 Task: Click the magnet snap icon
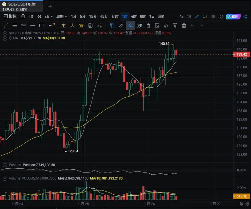[x=166, y=26]
